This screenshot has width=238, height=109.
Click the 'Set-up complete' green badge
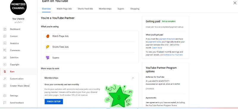[169, 21]
